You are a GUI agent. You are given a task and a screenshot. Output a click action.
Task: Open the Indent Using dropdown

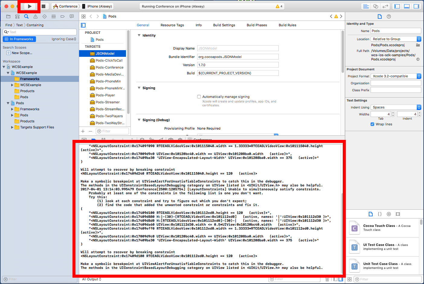tap(396, 107)
